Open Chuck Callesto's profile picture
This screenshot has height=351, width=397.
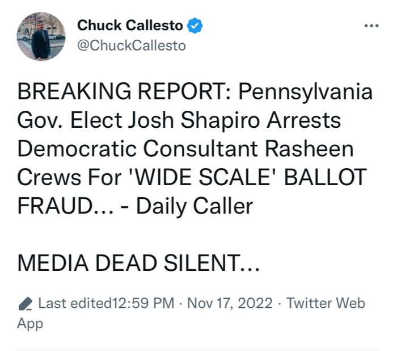(x=41, y=36)
